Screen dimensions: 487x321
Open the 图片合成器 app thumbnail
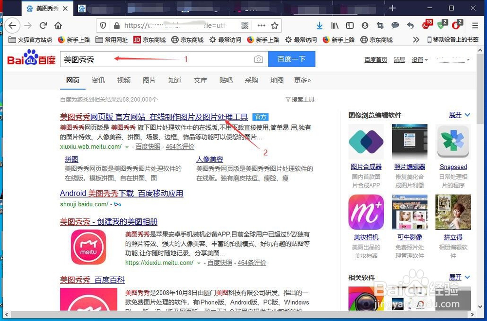366,142
